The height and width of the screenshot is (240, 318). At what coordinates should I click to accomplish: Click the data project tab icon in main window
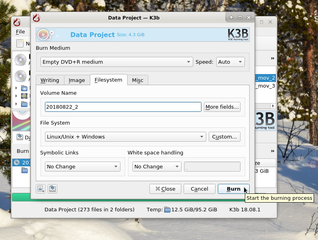pos(19,137)
